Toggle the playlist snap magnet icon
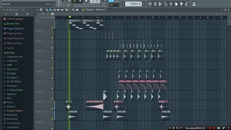Screen dimensions: 231x130 pyautogui.click(x=41, y=10)
